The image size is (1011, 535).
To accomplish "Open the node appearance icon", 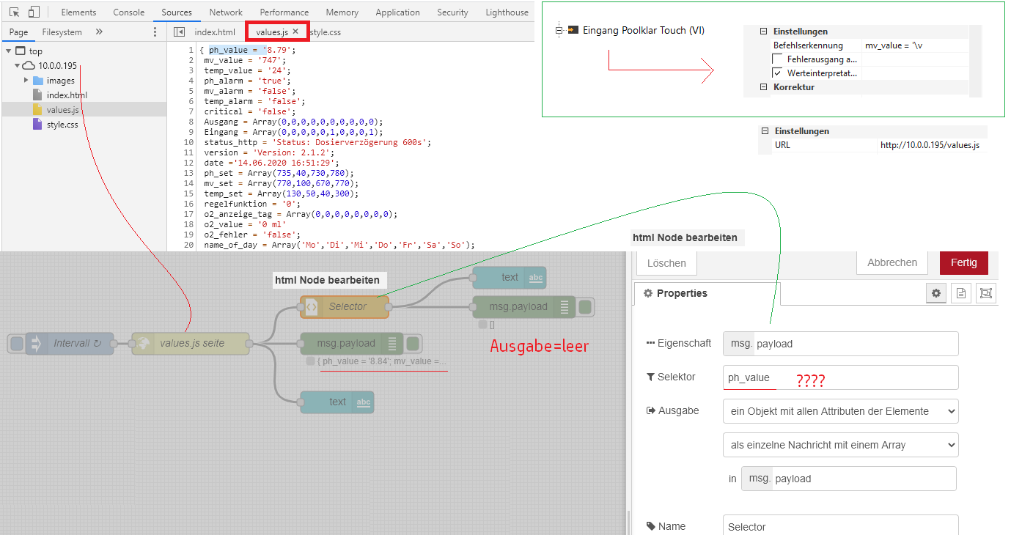I will coord(986,293).
